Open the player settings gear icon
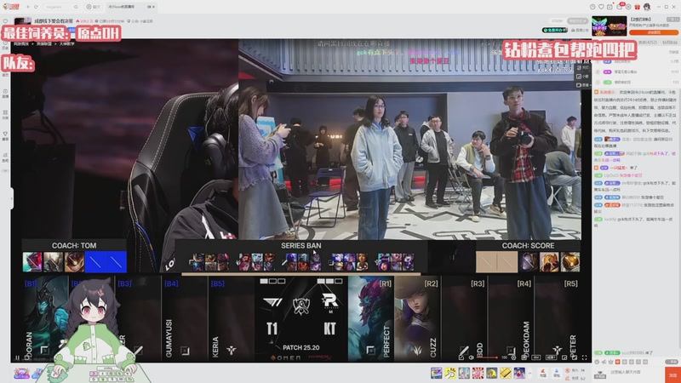The height and width of the screenshot is (383, 681). 513,357
